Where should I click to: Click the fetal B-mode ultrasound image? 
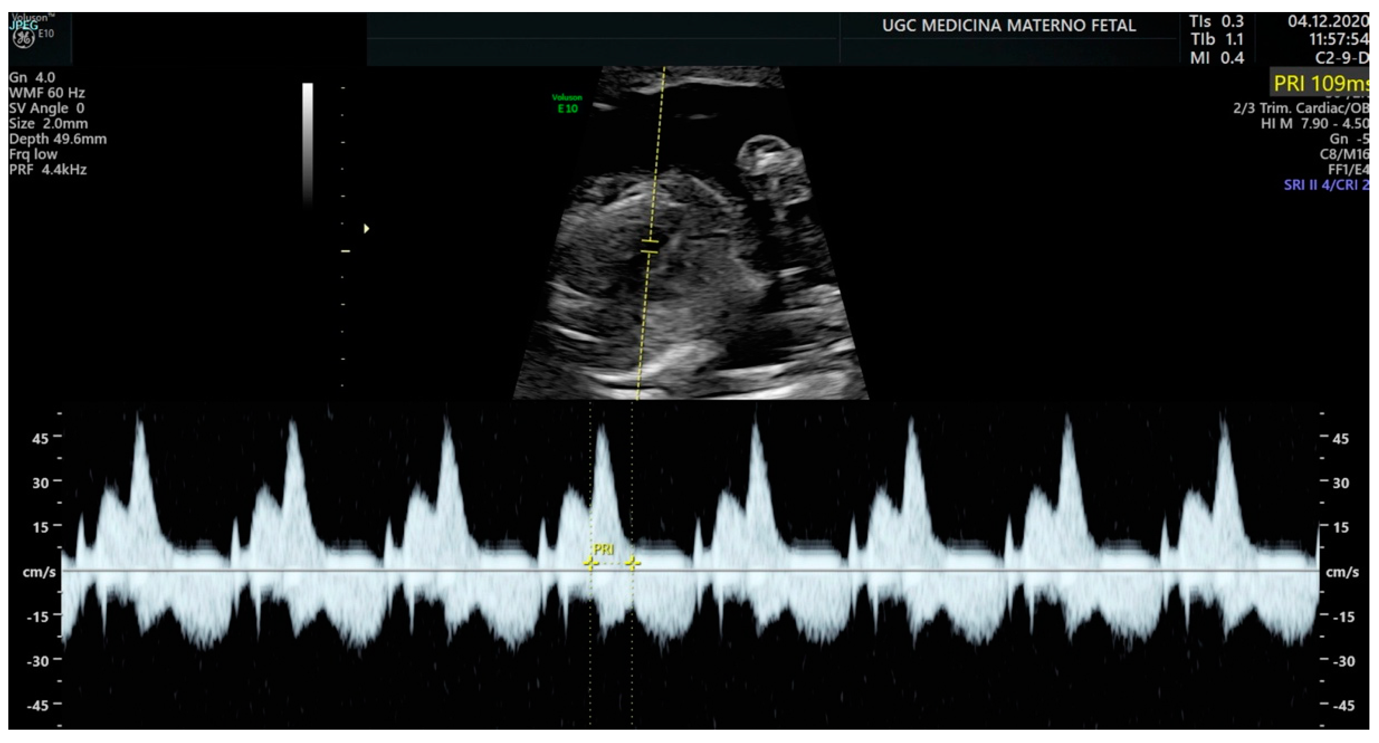(691, 267)
